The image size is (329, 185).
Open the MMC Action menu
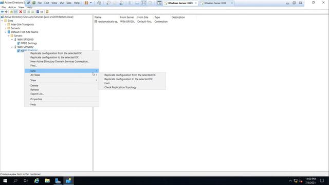point(12,7)
